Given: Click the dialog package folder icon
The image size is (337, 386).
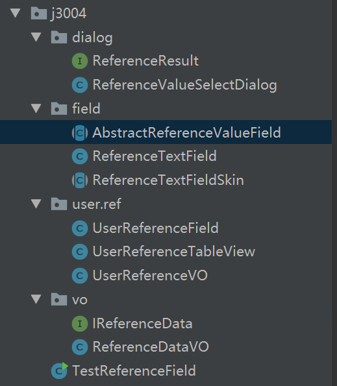Looking at the screenshot, I should coord(59,38).
